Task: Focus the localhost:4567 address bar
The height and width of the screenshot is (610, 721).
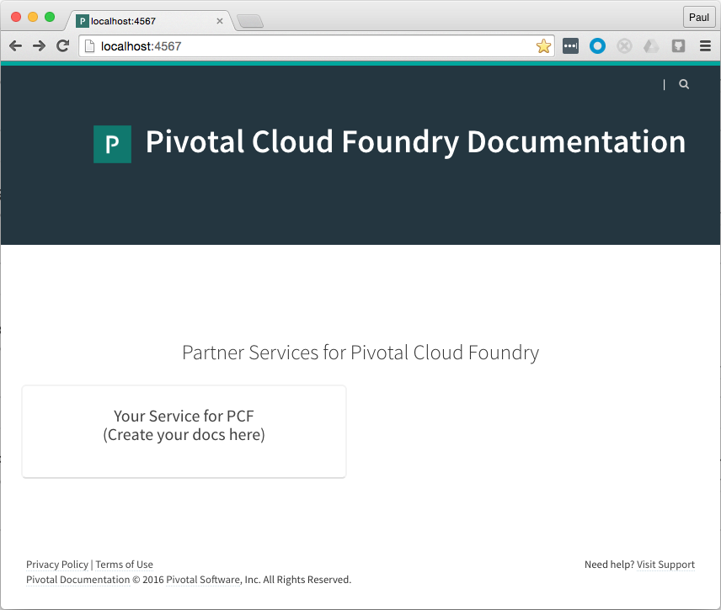Action: point(317,46)
